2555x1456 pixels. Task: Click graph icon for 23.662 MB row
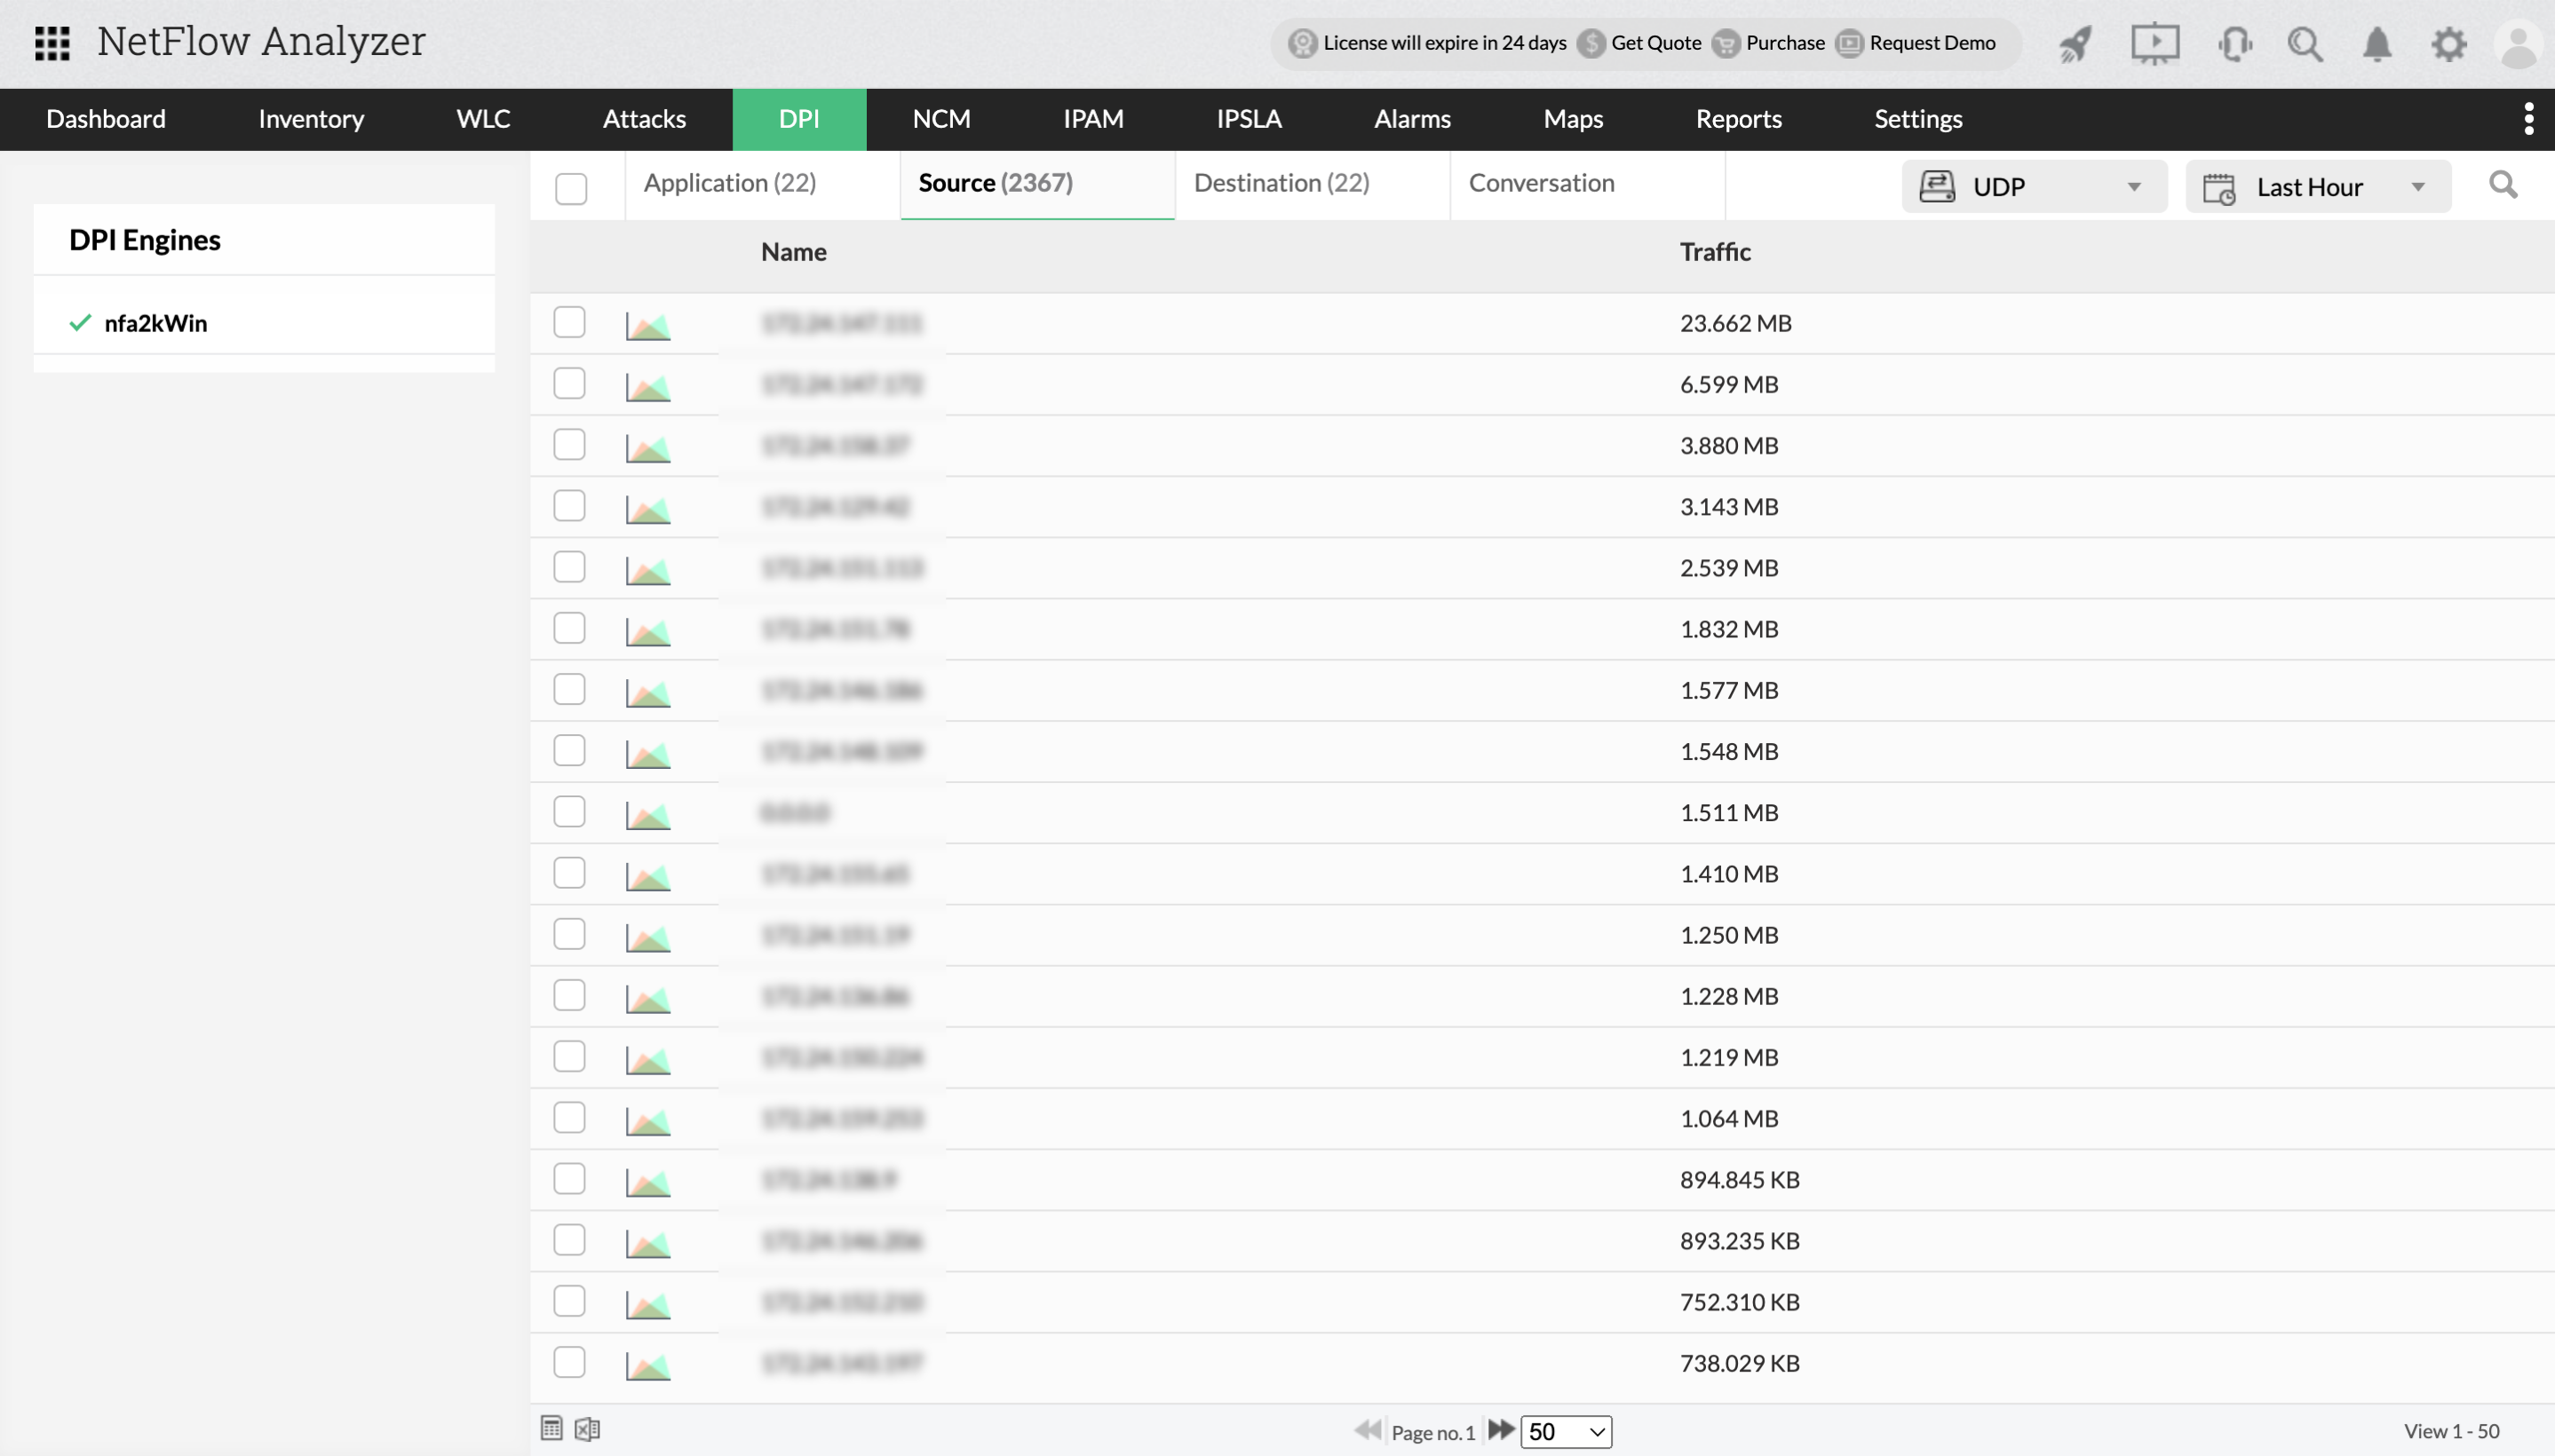point(648,326)
